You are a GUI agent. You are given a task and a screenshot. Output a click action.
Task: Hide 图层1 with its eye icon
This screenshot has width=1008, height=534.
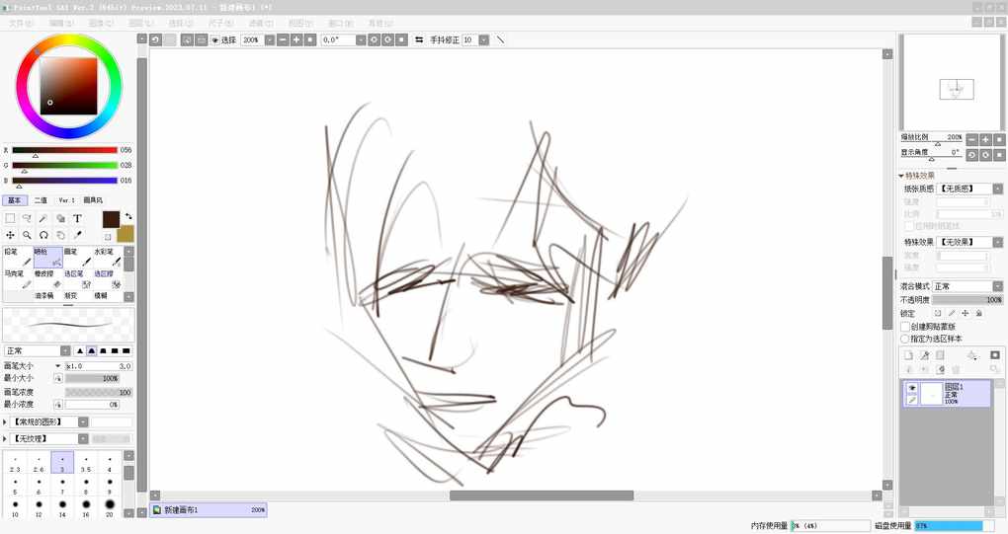912,389
